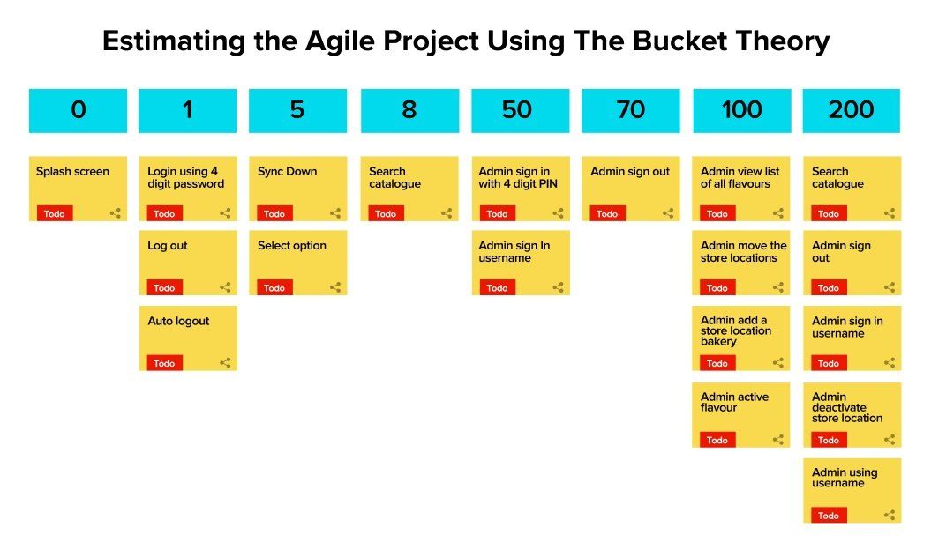
Task: Click the 100 bucket cyan header
Action: coord(741,110)
